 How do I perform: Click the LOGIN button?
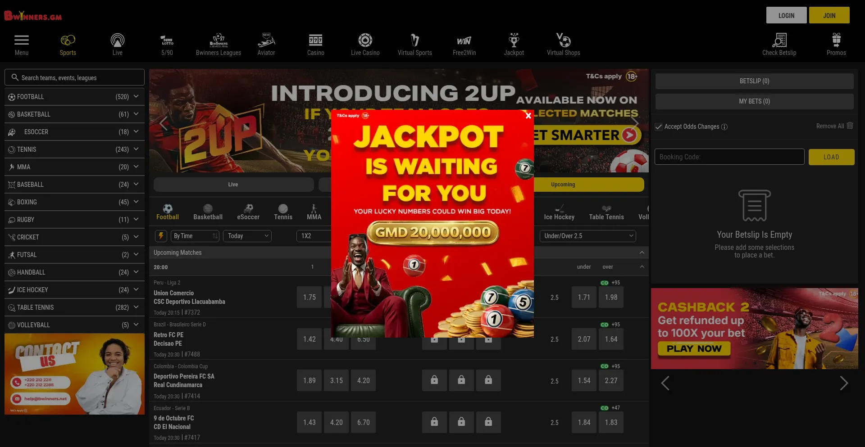pos(787,15)
